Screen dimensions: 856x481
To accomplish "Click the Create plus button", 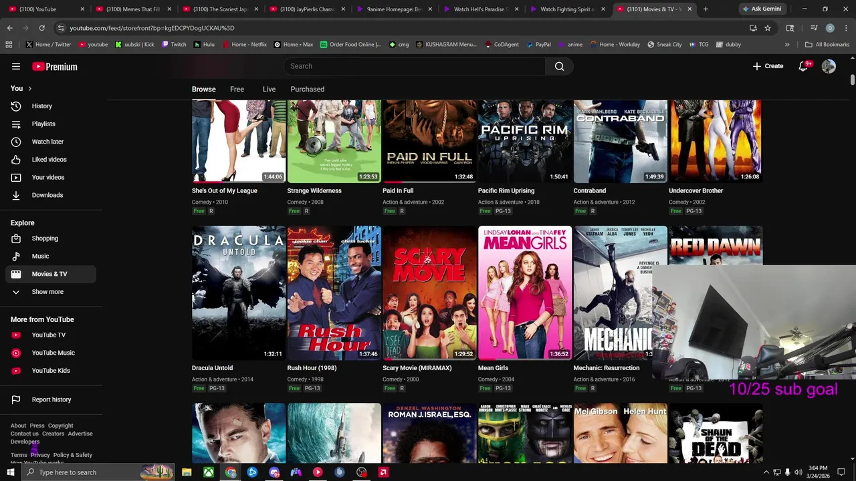I will click(x=768, y=66).
